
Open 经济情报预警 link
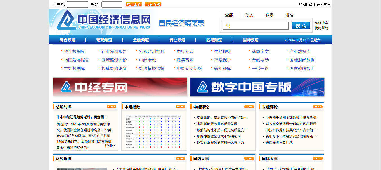(x=152, y=69)
